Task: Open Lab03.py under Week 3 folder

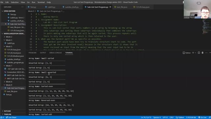Action: pos(11,43)
